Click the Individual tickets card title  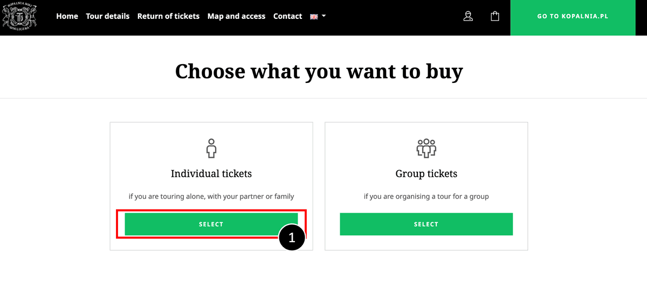(211, 174)
